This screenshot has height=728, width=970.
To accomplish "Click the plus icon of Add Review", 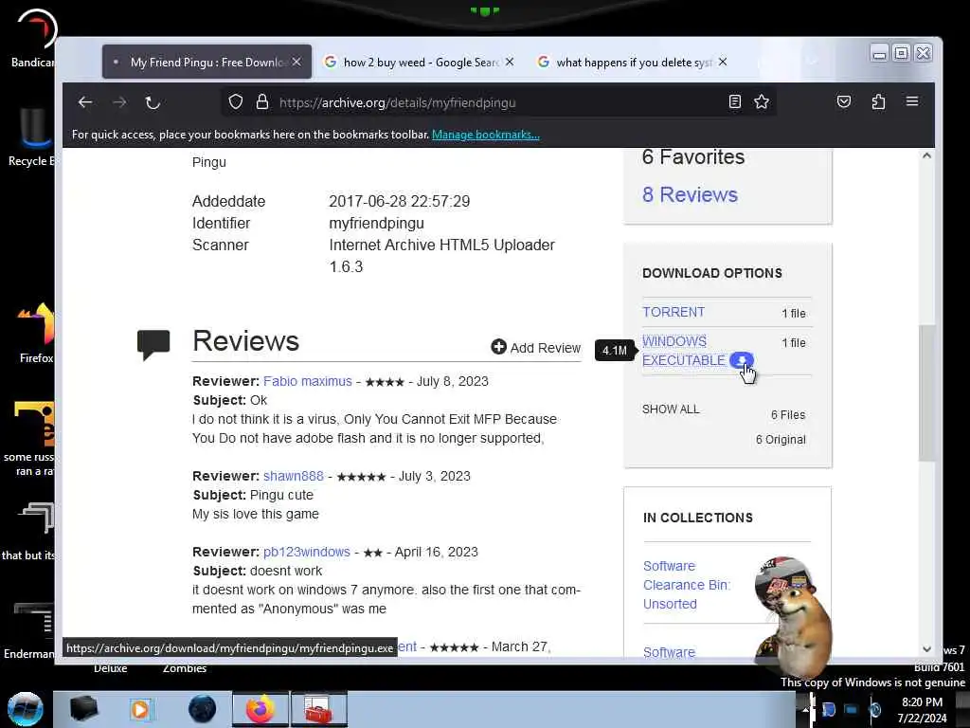I will [498, 347].
